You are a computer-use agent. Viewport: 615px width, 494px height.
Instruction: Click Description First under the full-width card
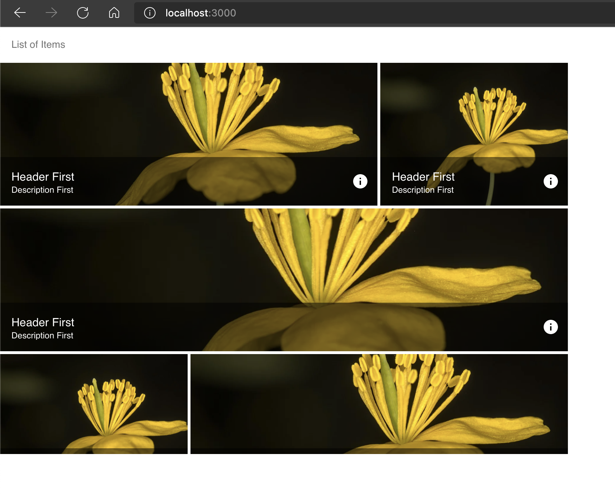click(42, 335)
